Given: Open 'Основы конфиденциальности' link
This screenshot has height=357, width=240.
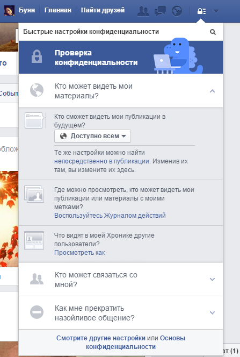Looking at the screenshot, I should coord(136,342).
